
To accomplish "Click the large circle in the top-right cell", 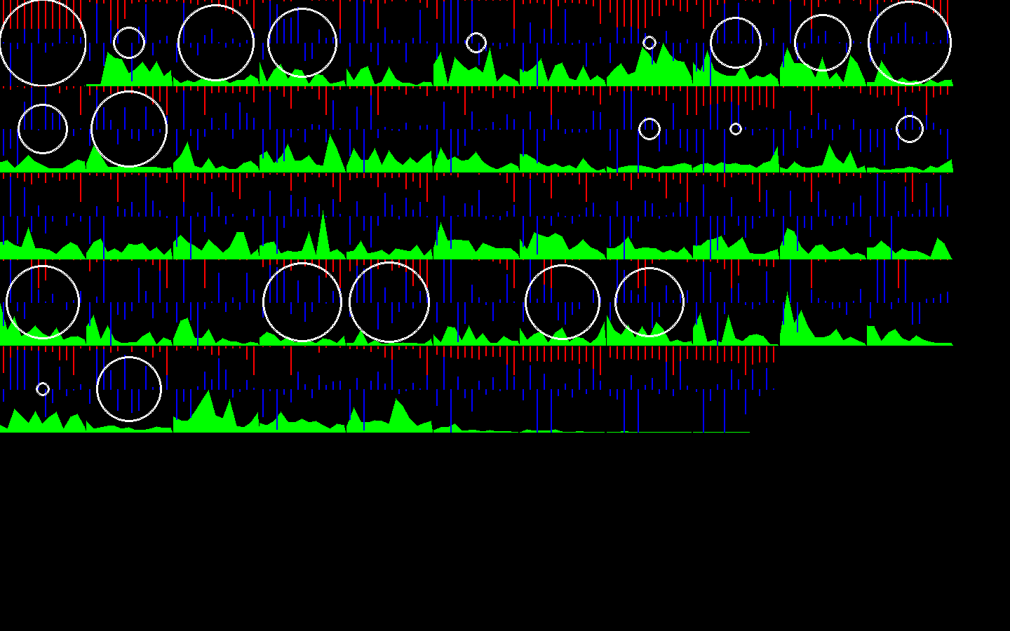I will pyautogui.click(x=910, y=43).
